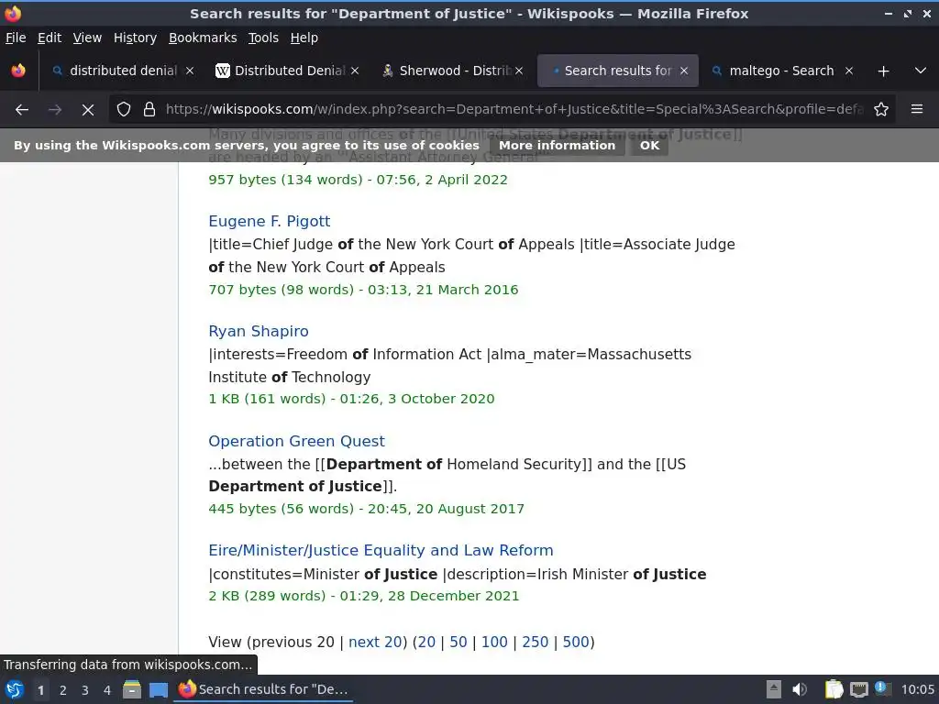
Task: Open the update notification tray icon
Action: 882,688
